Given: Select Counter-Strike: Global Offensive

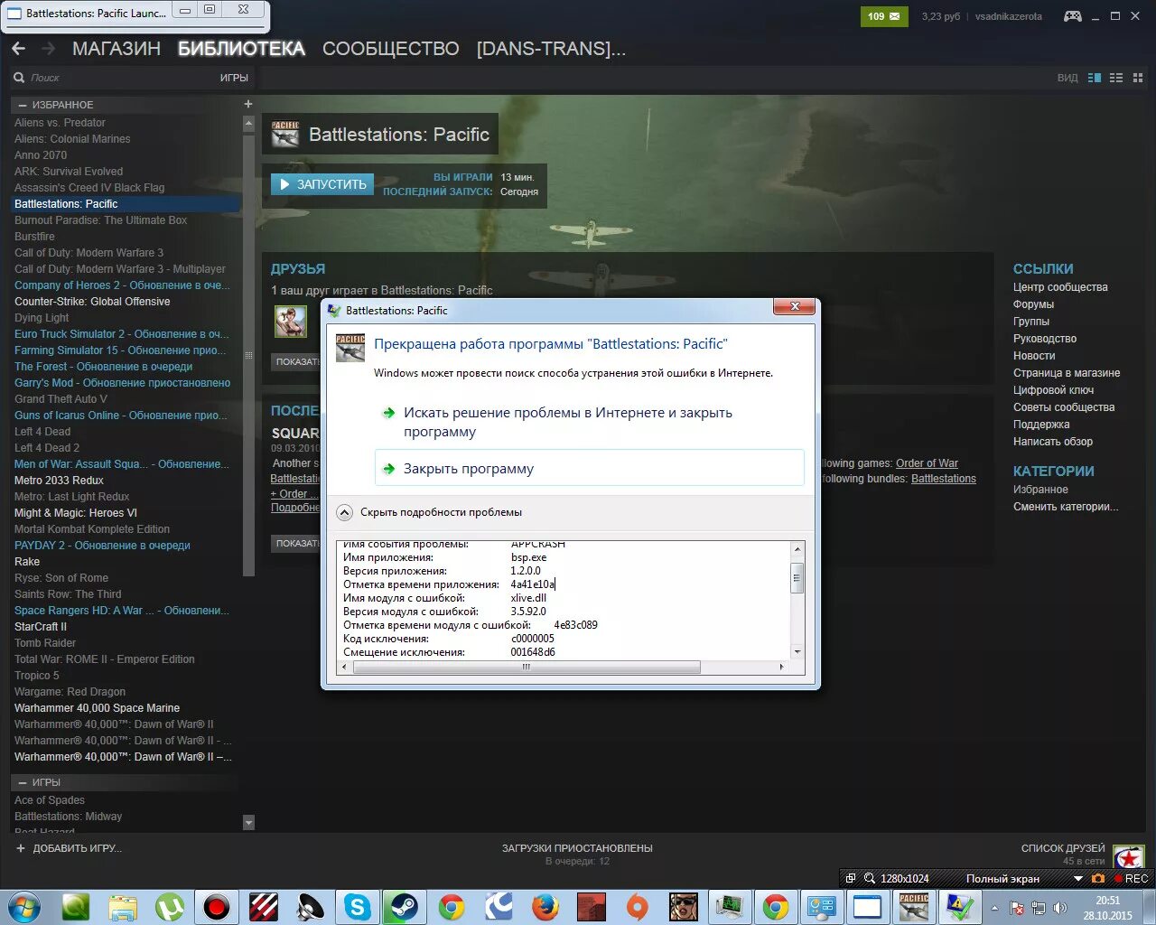Looking at the screenshot, I should pyautogui.click(x=92, y=302).
